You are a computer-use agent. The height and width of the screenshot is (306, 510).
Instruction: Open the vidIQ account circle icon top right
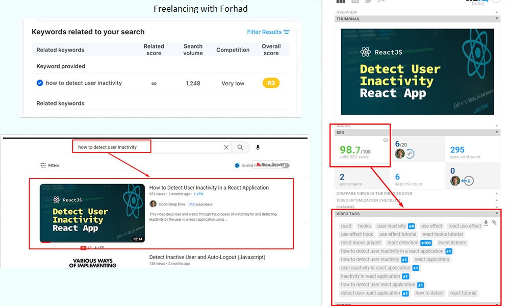tap(497, 3)
